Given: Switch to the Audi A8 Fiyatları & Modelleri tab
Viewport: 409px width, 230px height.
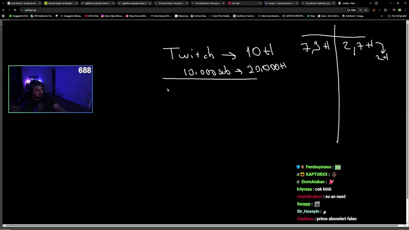Looking at the screenshot, I should 61,3.
